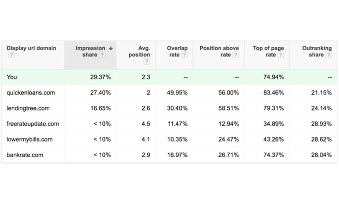Click lowermybills.com domain name
Screen dimensions: 339x203
(x=29, y=139)
